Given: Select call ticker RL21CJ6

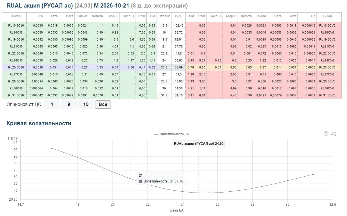Looking at the screenshot, I should (16, 46).
